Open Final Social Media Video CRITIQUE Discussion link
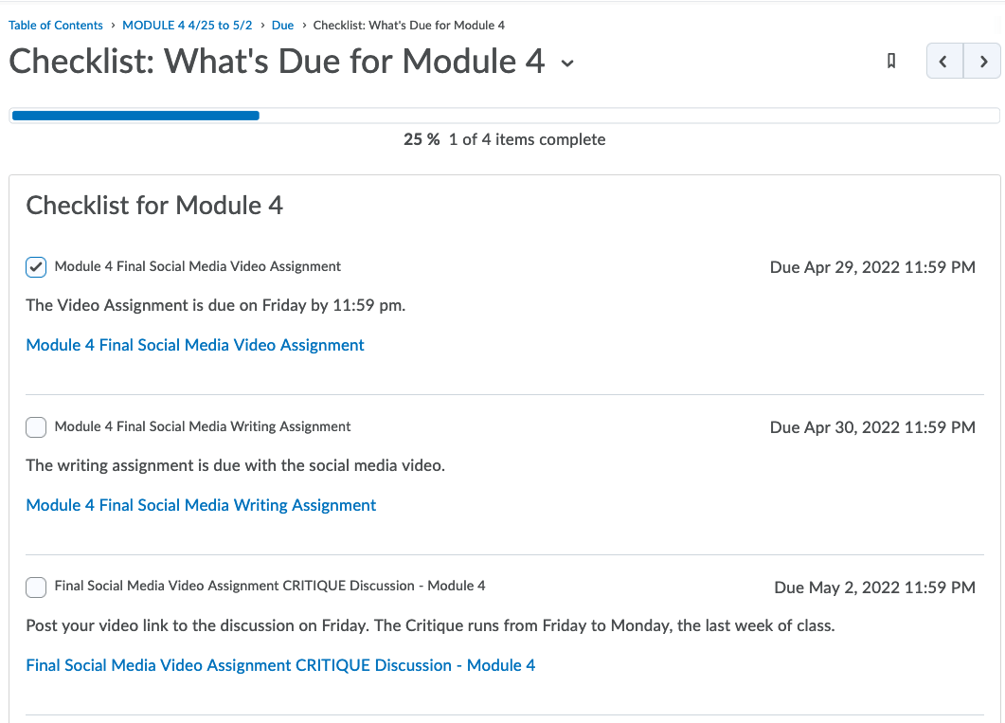The image size is (1005, 723). (x=280, y=665)
